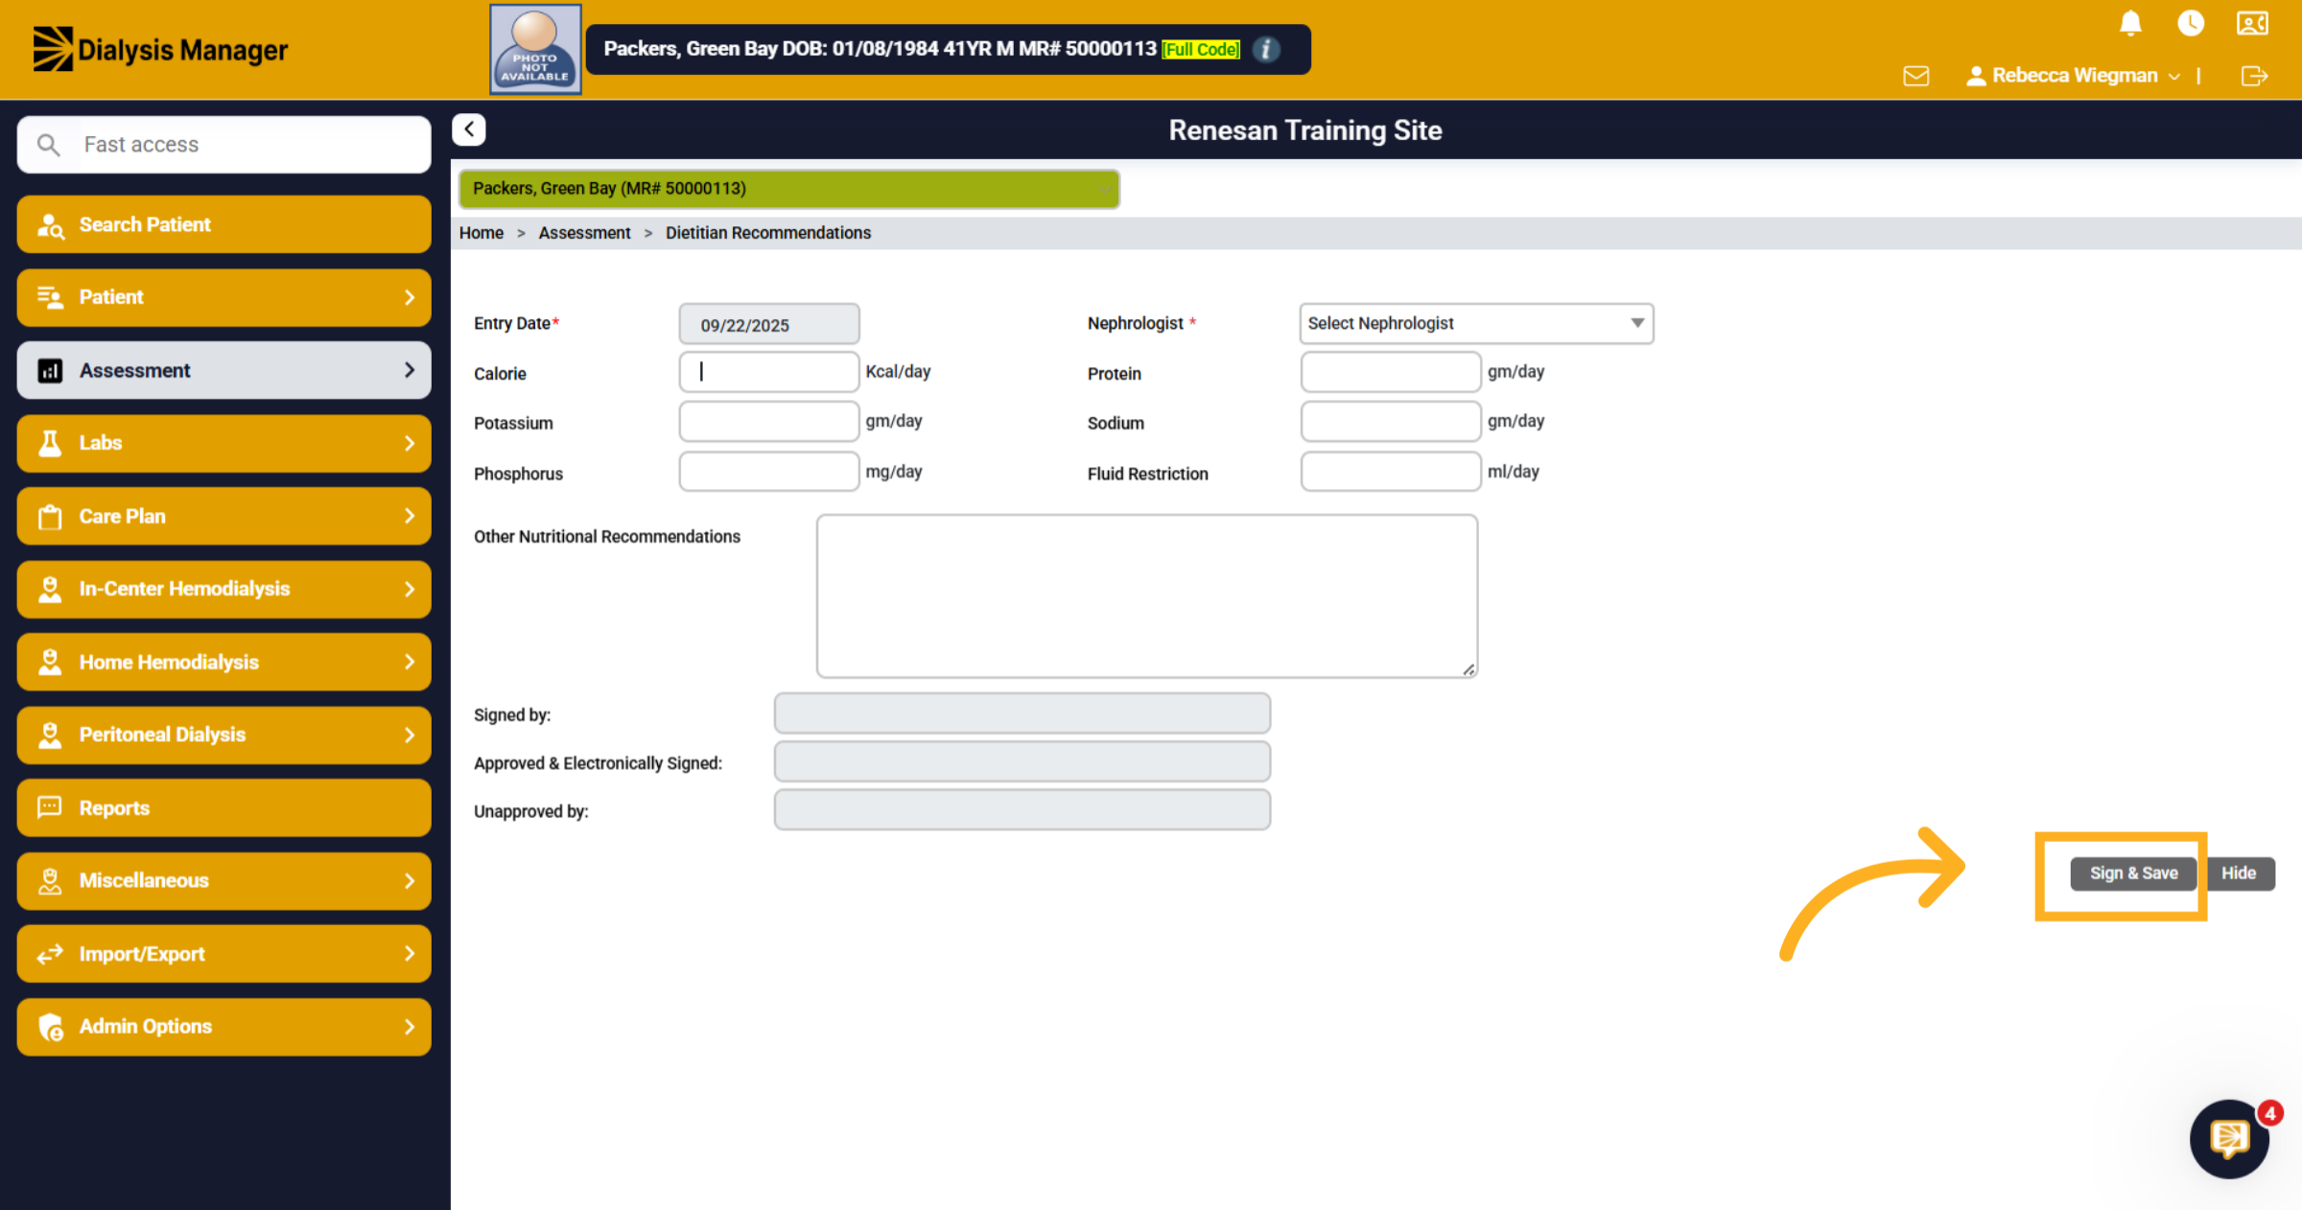Expand the Patient menu chevron
2302x1210 pixels.
[x=410, y=297]
